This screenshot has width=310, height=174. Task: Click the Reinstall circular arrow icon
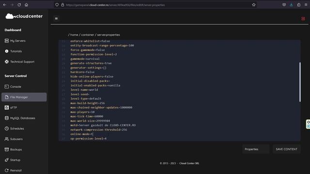(x=6, y=170)
